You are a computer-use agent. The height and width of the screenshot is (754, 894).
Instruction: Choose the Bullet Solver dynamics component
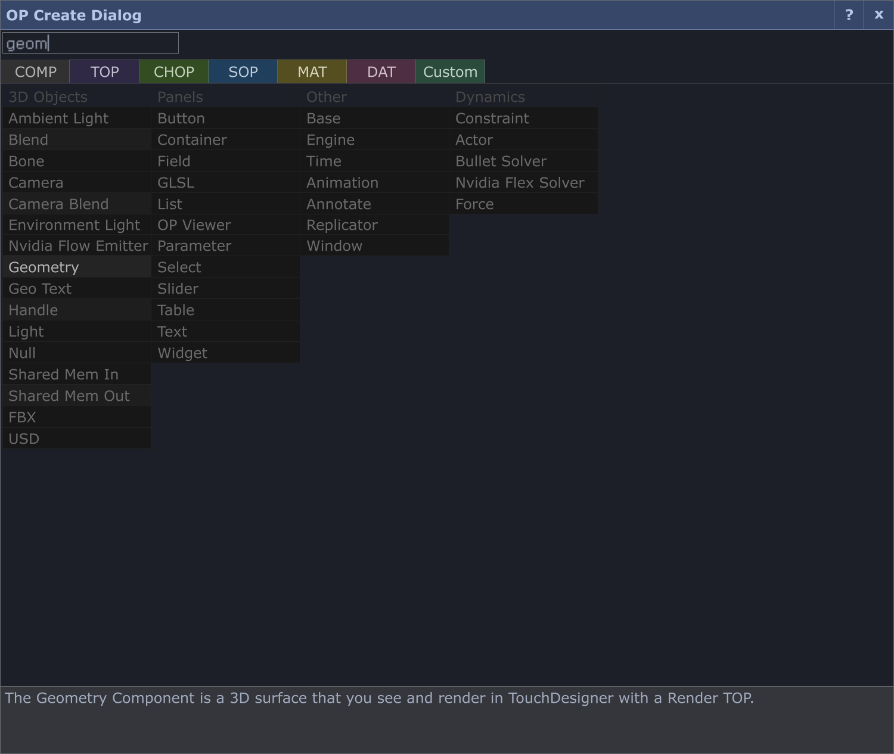point(501,161)
